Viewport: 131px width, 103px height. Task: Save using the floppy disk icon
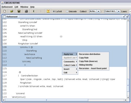[19, 11]
